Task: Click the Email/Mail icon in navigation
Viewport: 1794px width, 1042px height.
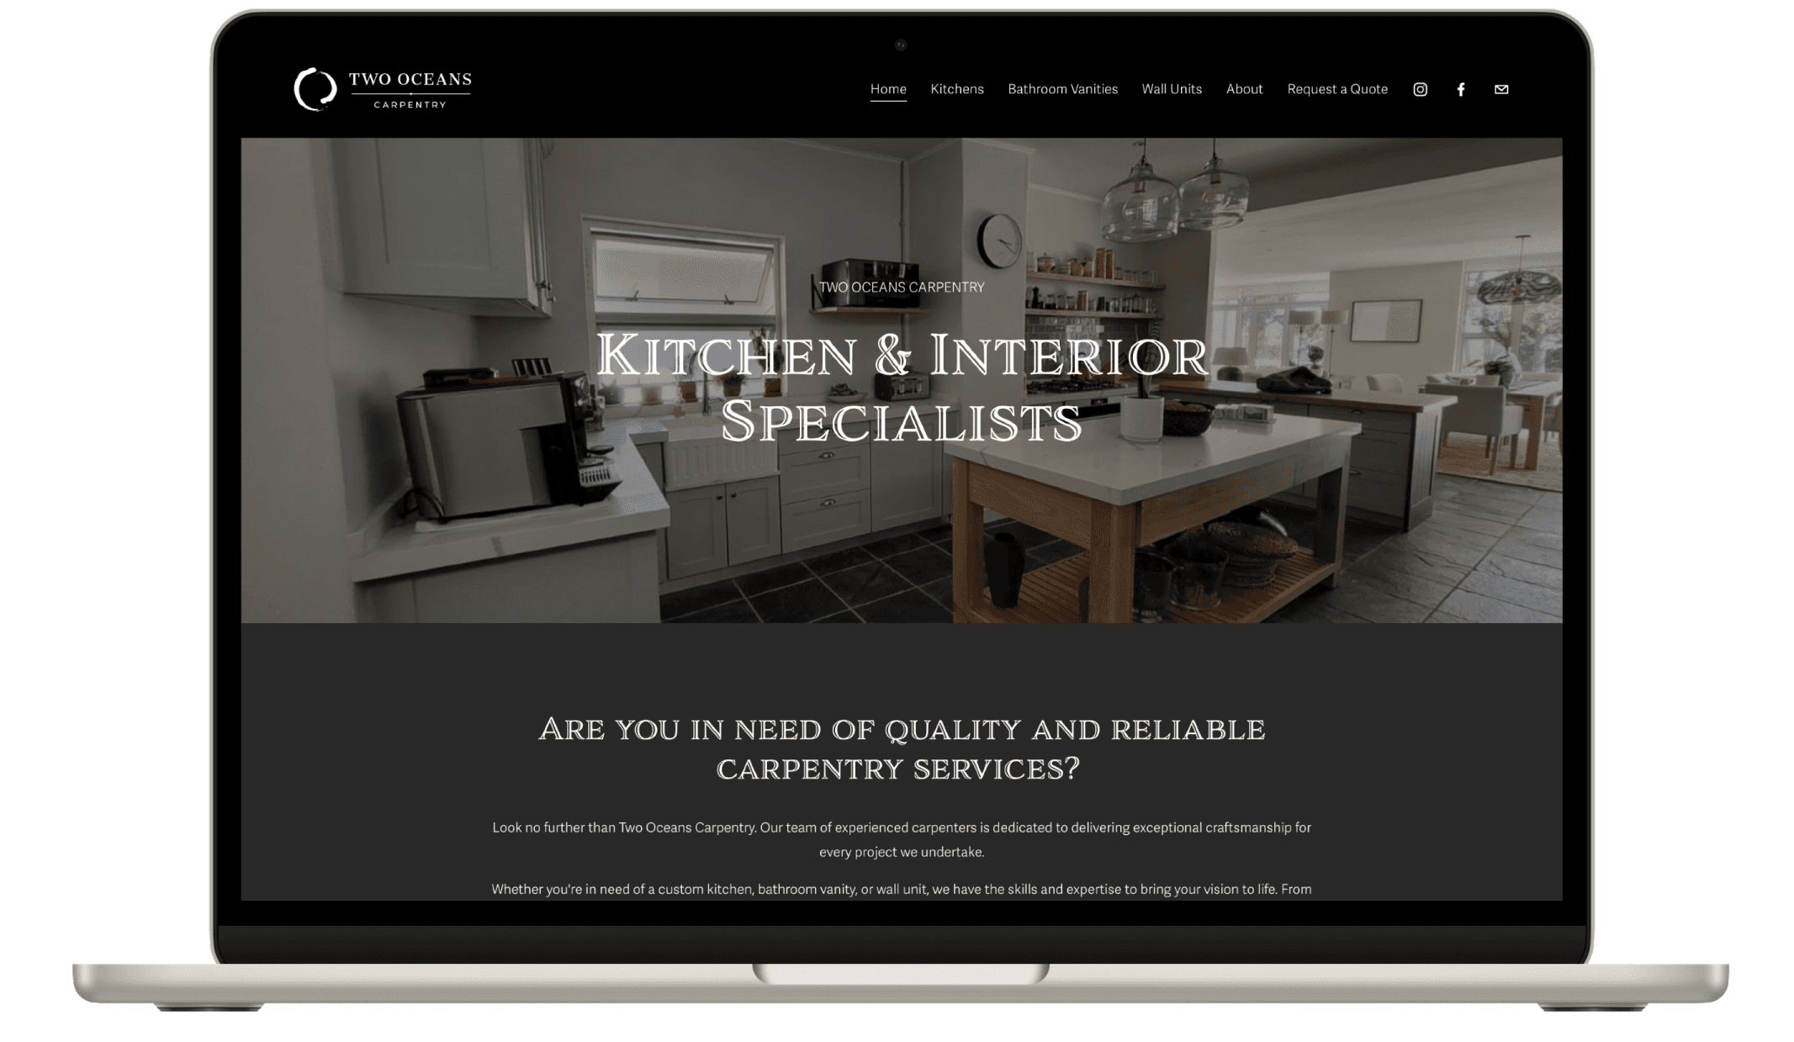Action: [x=1501, y=88]
